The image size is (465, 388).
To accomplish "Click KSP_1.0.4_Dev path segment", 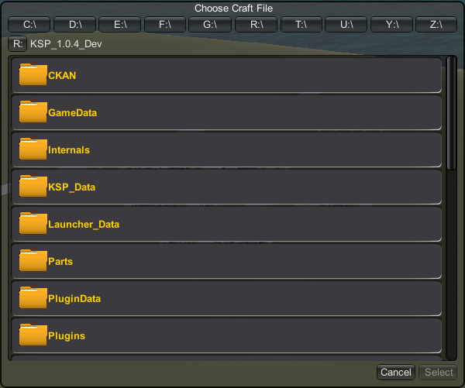I will 66,44.
